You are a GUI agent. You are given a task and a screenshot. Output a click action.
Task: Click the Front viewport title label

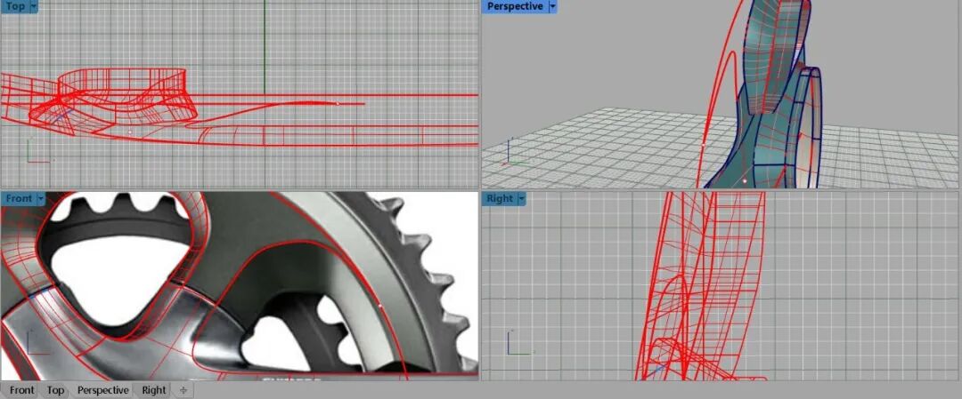tap(19, 199)
